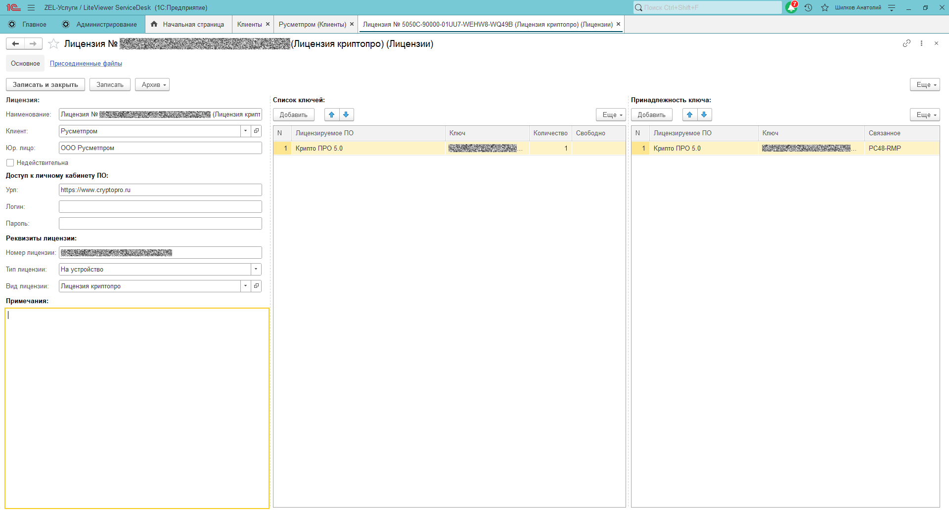Focus the global search field
The image size is (949, 513).
[707, 7]
